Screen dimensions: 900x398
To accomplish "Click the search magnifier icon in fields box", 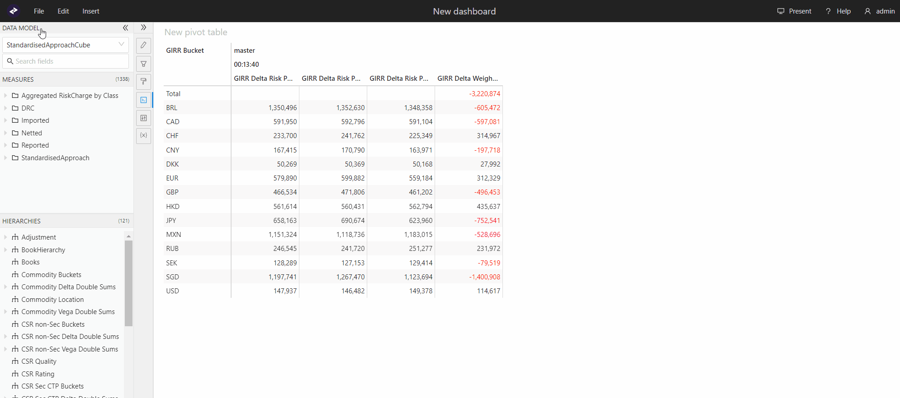I will tap(10, 61).
